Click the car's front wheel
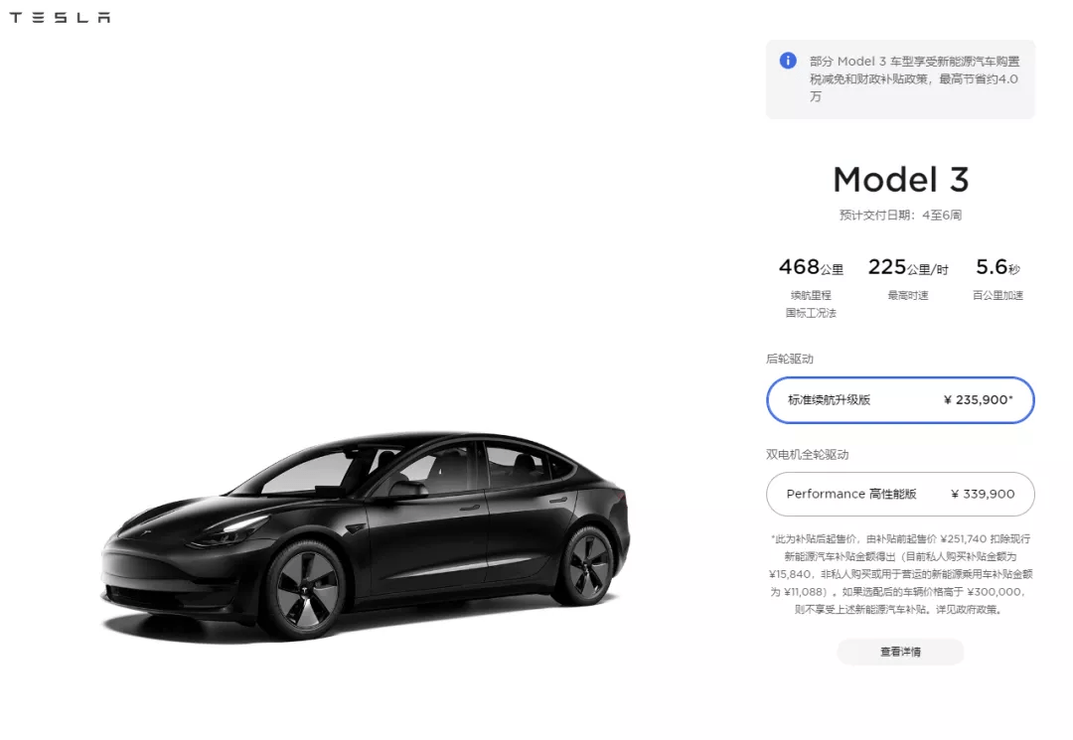This screenshot has width=1073, height=740. tap(305, 590)
